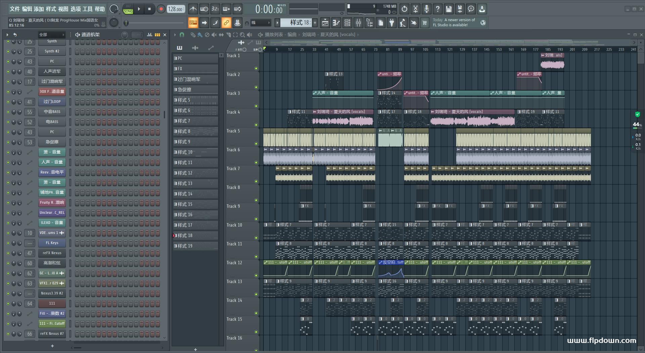Open the undo history icon
Image resolution: width=645 pixels, height=353 pixels.
coord(404,9)
